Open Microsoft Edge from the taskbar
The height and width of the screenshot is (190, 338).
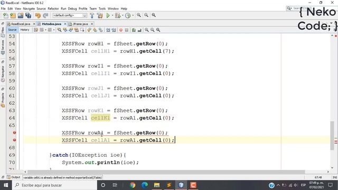pyautogui.click(x=145, y=185)
